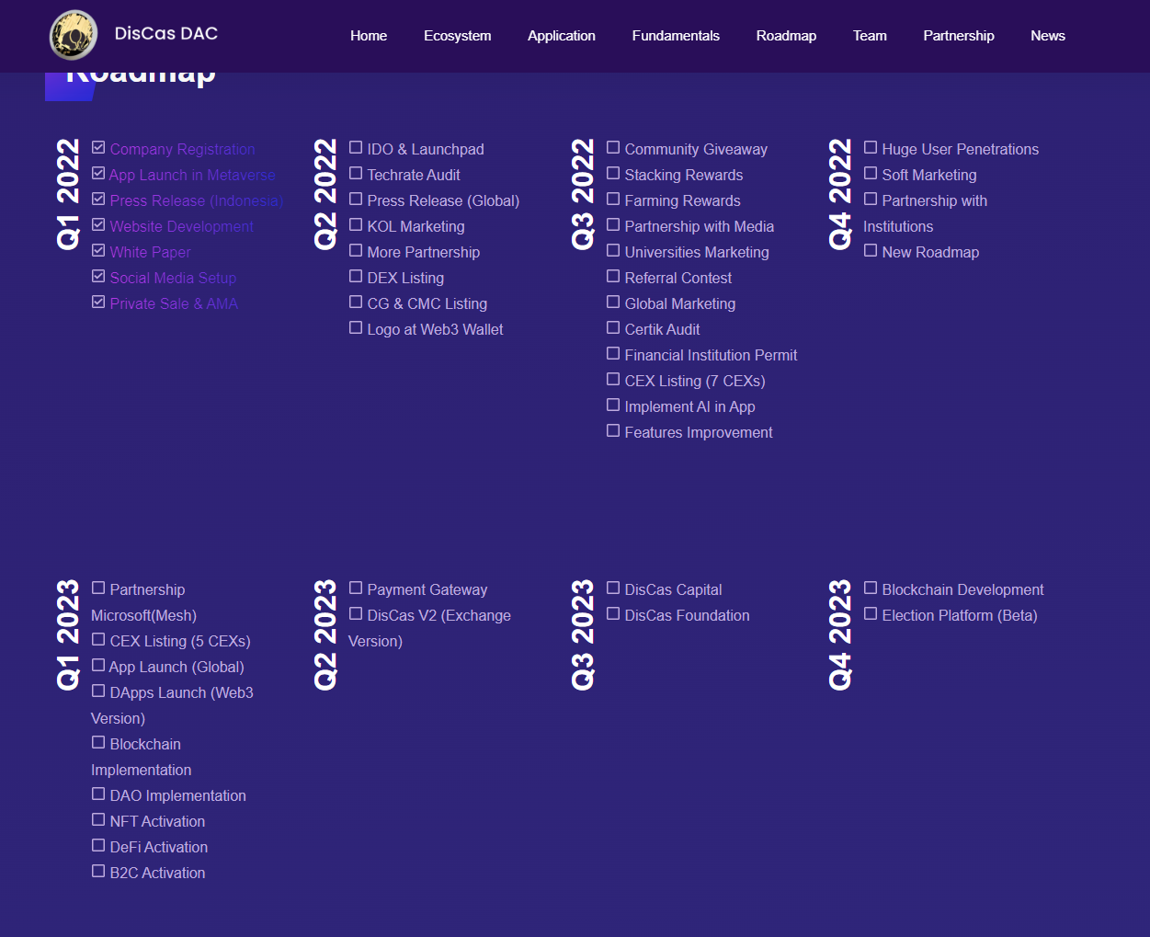This screenshot has width=1150, height=937.
Task: Click the DisCas Capital text
Action: point(673,589)
